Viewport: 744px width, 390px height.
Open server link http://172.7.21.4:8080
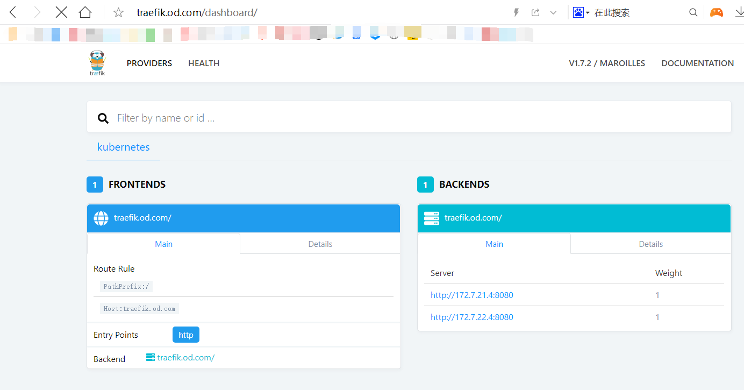[472, 295]
